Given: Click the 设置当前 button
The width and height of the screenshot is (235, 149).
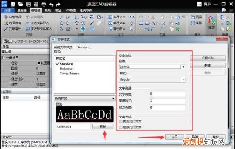Looking at the screenshot, I should [x=208, y=58].
